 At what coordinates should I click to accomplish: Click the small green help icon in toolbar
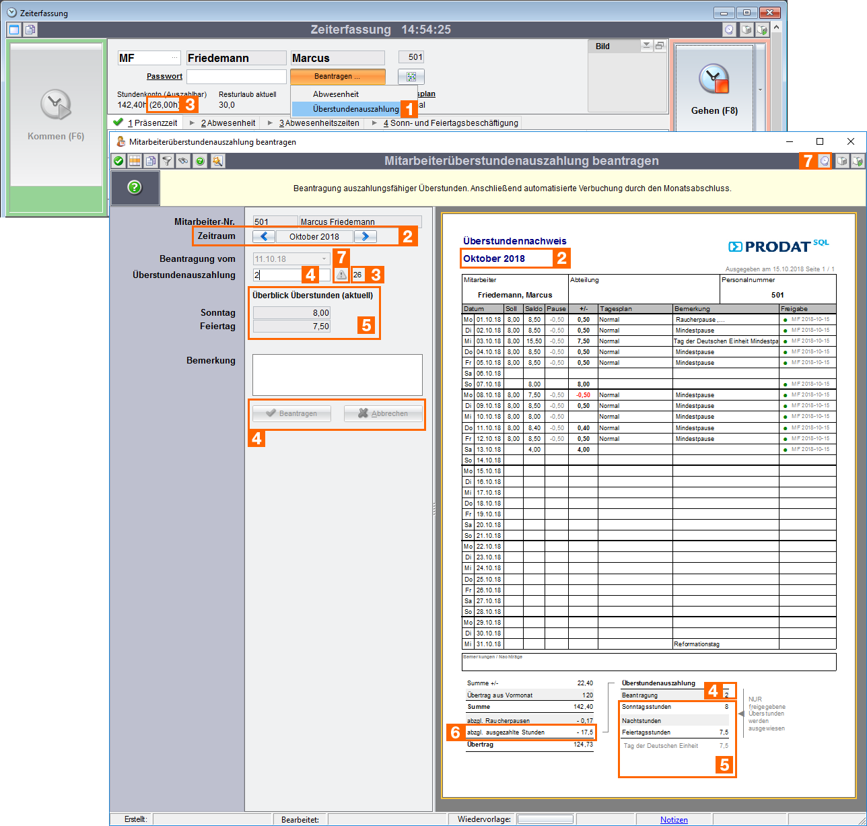pos(200,161)
